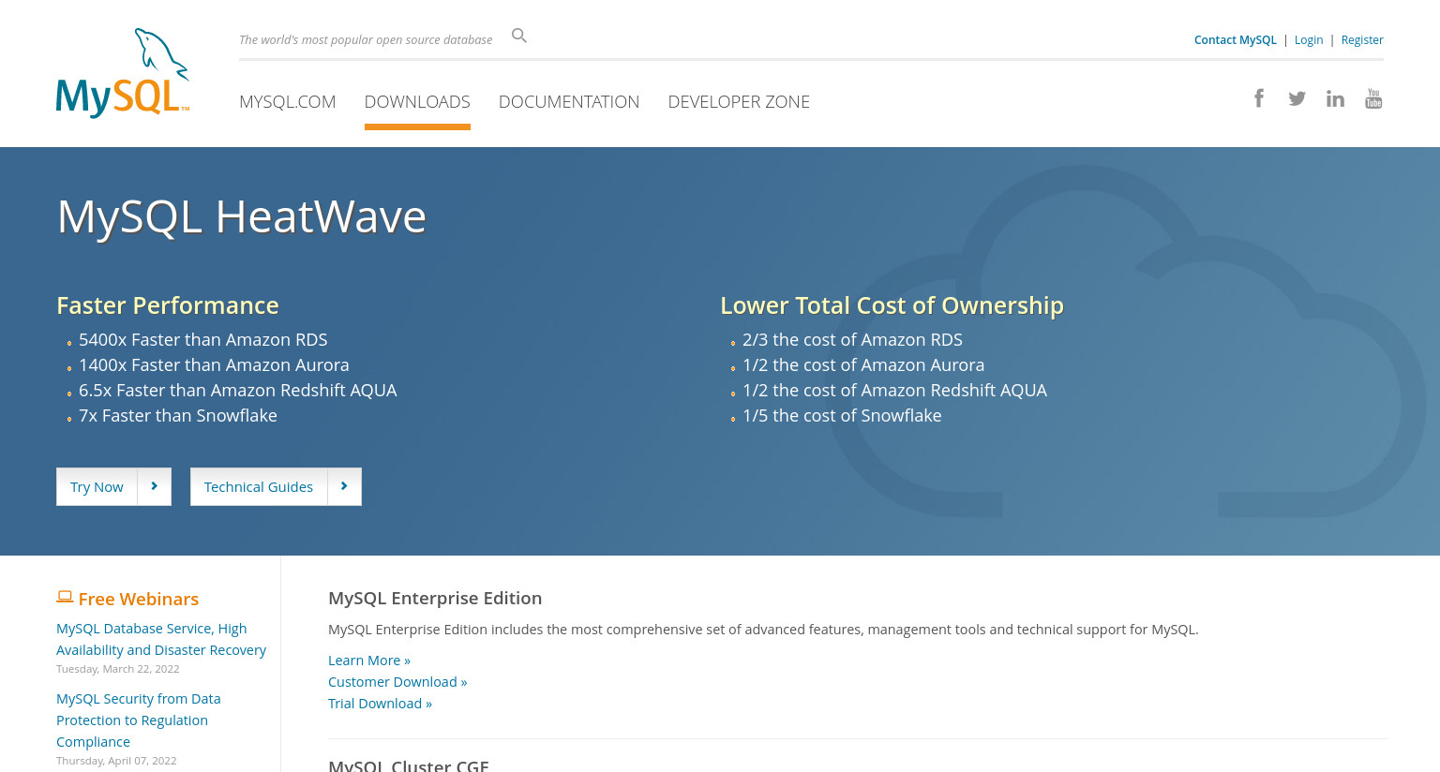Open the LinkedIn icon

(1335, 98)
